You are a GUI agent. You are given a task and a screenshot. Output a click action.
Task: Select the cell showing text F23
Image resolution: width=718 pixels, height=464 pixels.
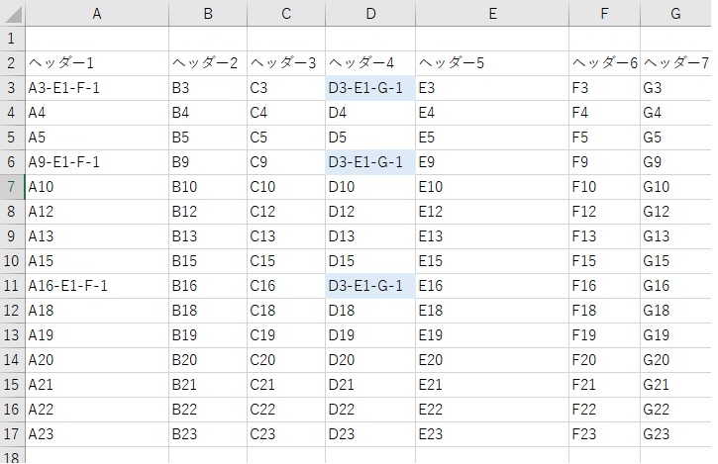(x=603, y=434)
